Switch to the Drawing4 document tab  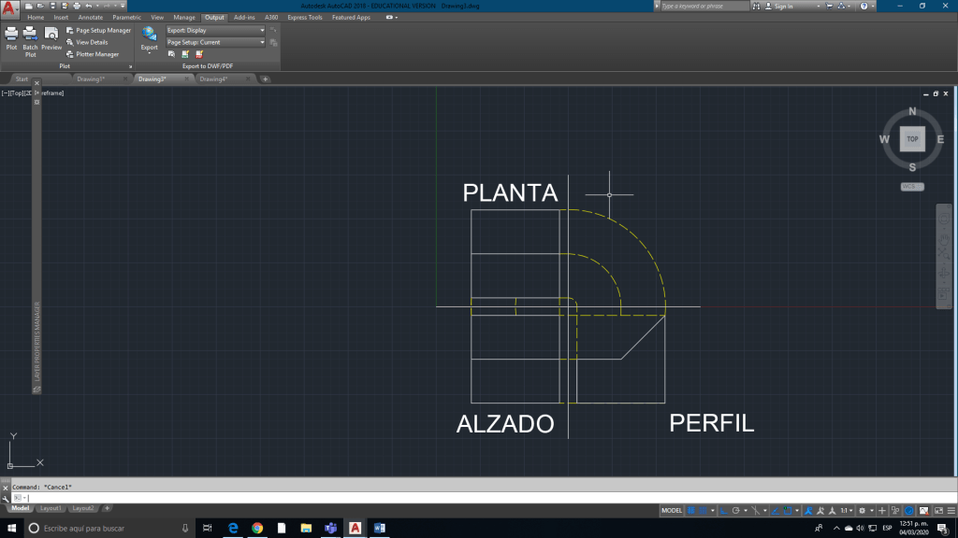213,79
